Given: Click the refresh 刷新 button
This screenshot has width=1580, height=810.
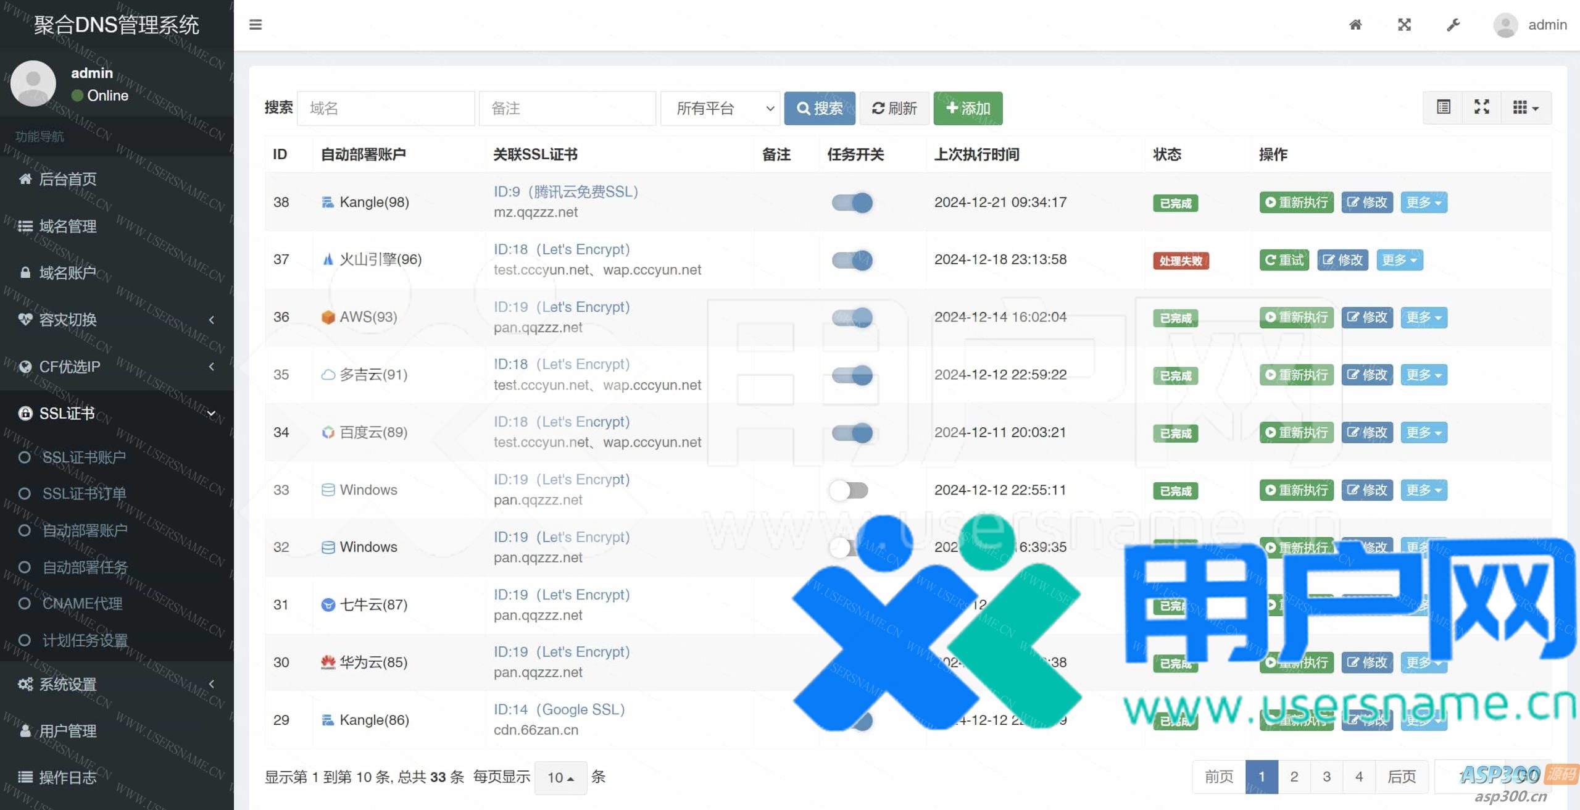Looking at the screenshot, I should pos(894,109).
